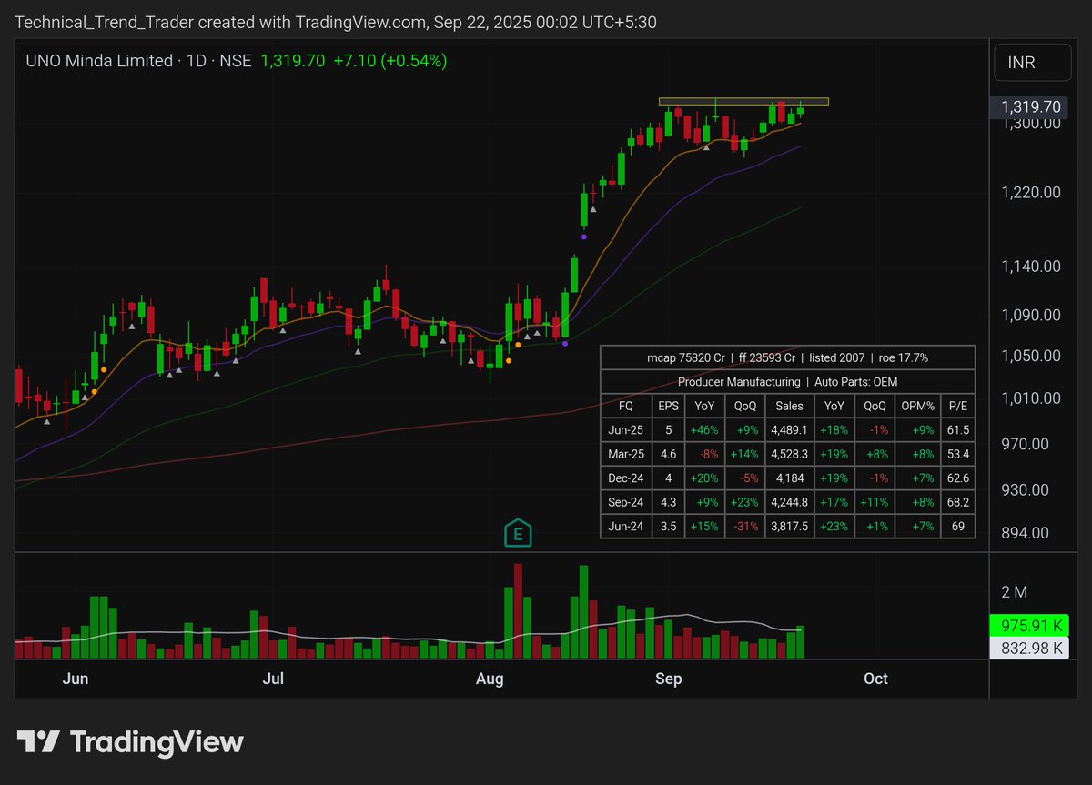This screenshot has width=1092, height=785.
Task: Click the Mar-25 row label
Action: [626, 454]
